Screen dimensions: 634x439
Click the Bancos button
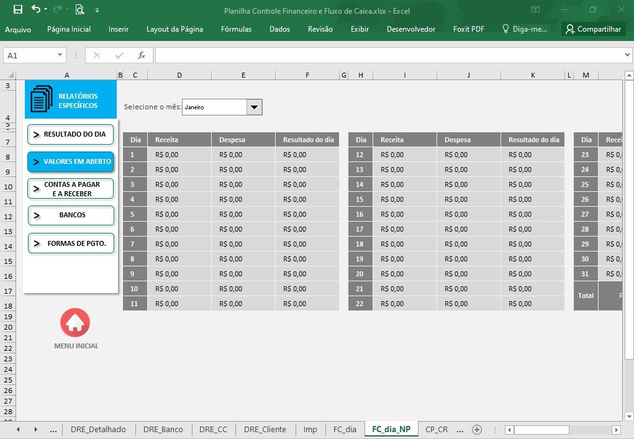71,215
